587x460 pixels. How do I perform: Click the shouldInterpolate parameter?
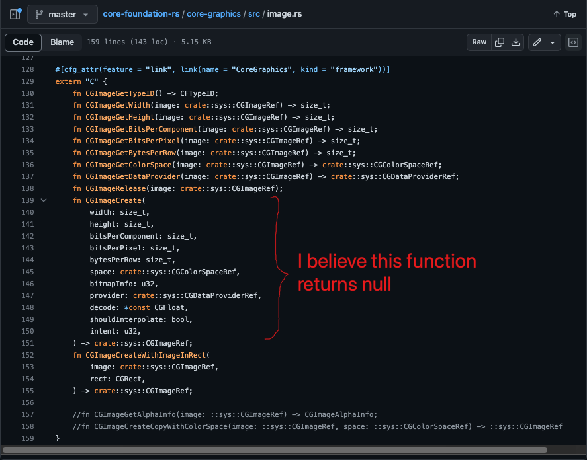128,320
